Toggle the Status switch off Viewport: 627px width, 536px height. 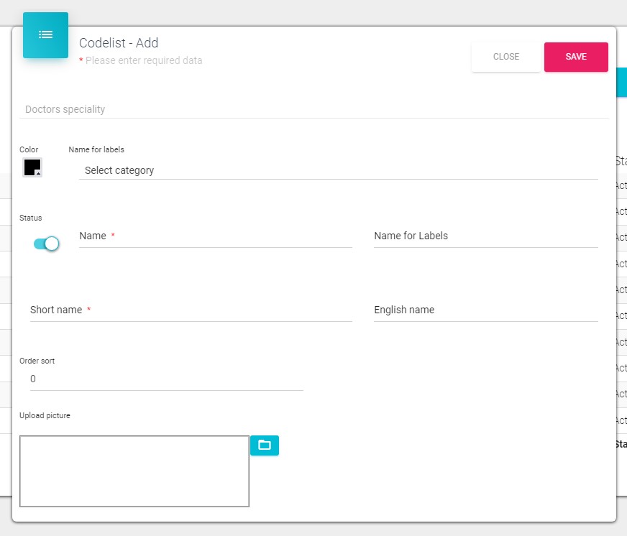coord(47,244)
